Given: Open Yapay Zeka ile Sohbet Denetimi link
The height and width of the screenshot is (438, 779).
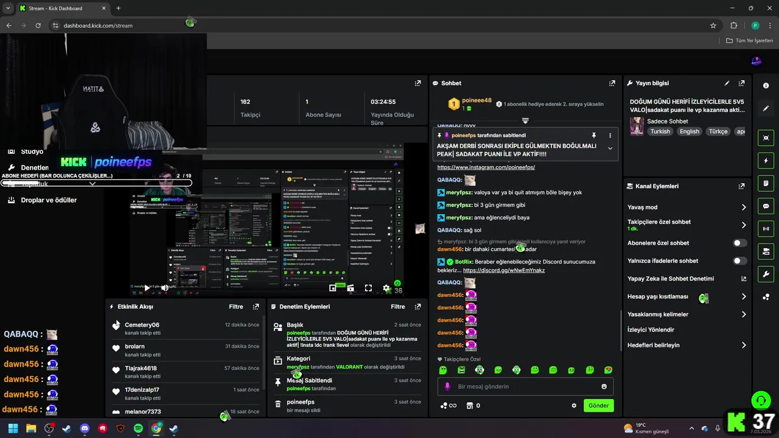Looking at the screenshot, I should coord(686,279).
